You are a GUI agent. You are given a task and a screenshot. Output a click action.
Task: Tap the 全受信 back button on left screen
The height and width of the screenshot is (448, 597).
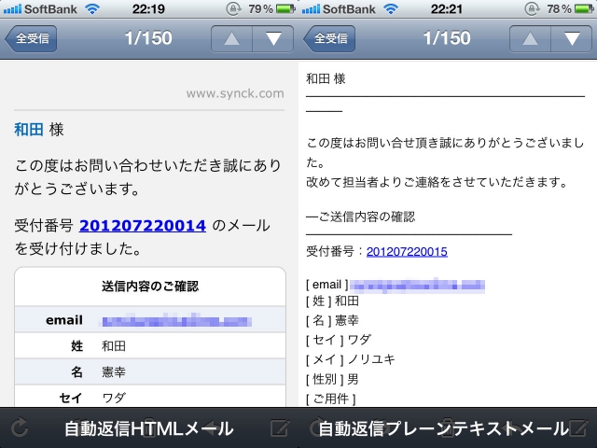(31, 39)
